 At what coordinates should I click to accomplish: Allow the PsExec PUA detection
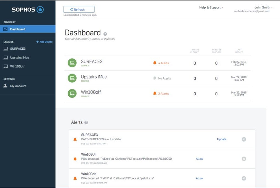tap(200, 159)
